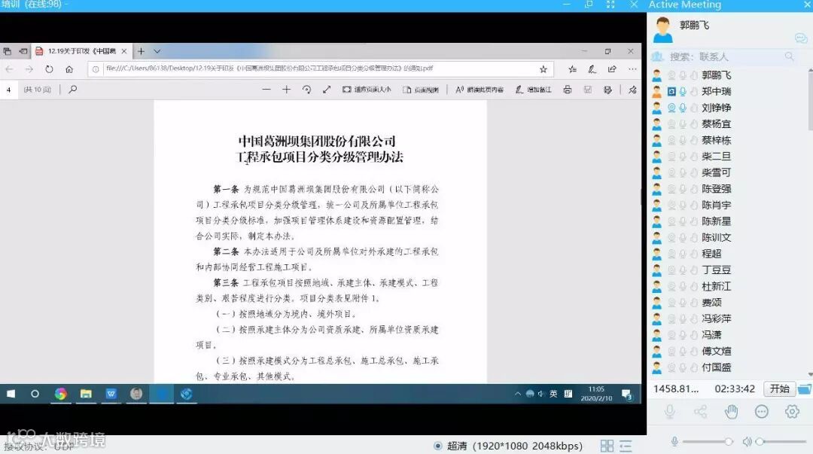Toggle 郑中瑞's microphone icon
The height and width of the screenshot is (454, 813).
point(683,92)
